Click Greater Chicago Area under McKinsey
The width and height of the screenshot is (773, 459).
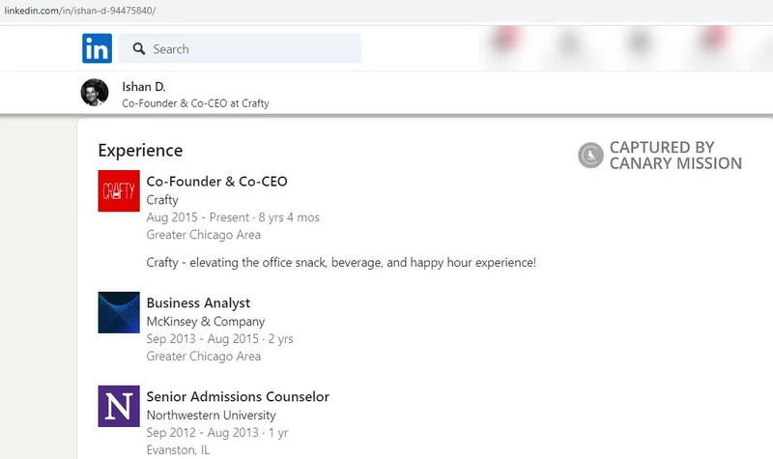pos(204,356)
